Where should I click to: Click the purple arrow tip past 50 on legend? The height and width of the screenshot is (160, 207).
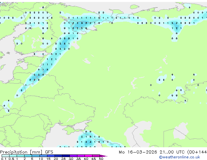click(104, 156)
